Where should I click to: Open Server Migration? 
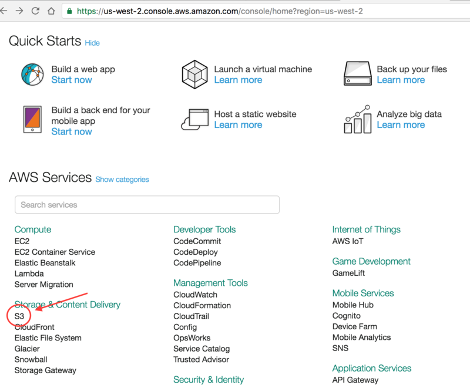point(43,285)
